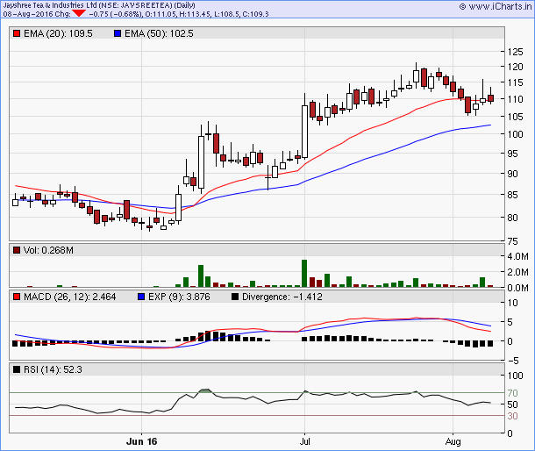Click the -0.75 (-0.68%) change value
Screen dimensions: 535x451
(x=115, y=14)
